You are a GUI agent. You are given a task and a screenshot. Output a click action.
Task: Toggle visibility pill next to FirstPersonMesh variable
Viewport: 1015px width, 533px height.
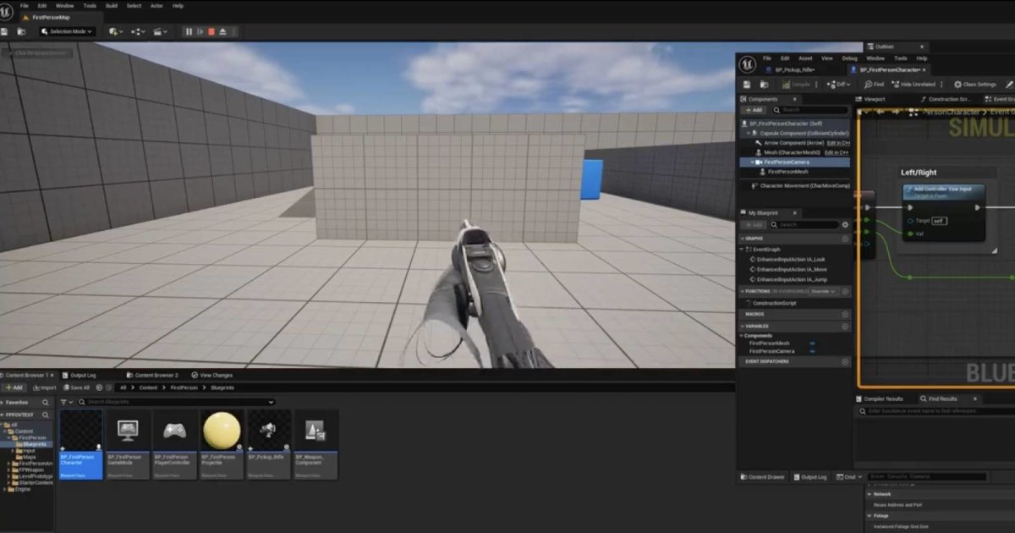812,342
